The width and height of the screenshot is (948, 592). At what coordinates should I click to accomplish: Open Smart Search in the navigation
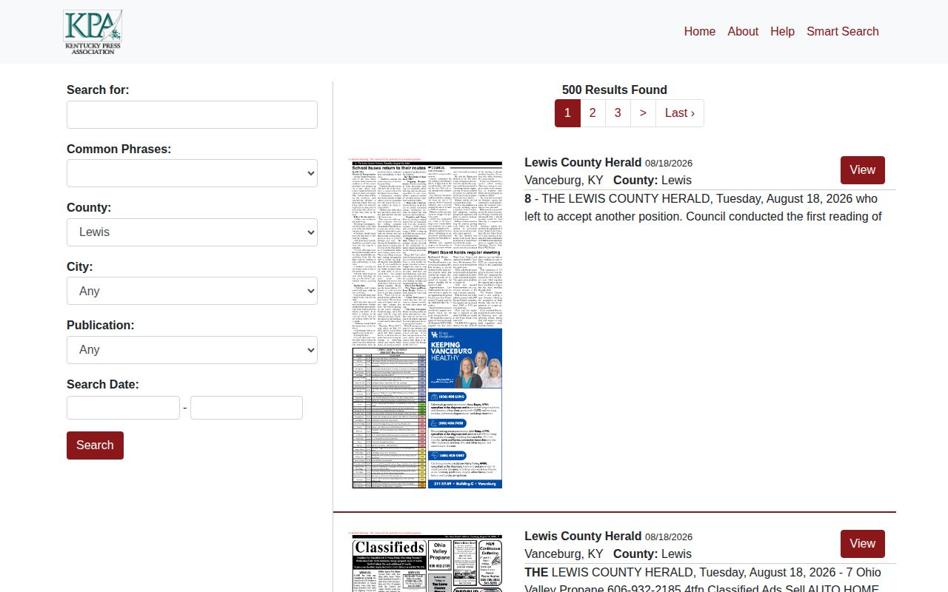click(843, 31)
